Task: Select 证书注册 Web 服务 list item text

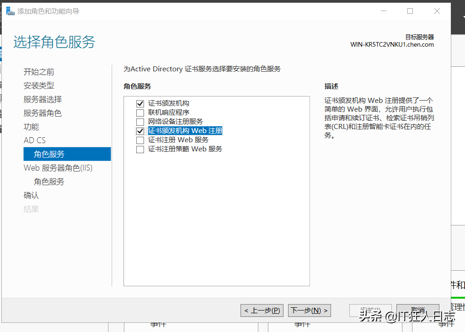Action: [x=178, y=140]
